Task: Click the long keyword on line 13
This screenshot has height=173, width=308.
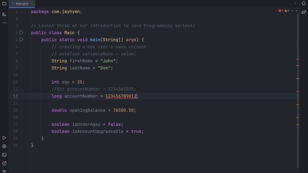Action: pyautogui.click(x=57, y=96)
